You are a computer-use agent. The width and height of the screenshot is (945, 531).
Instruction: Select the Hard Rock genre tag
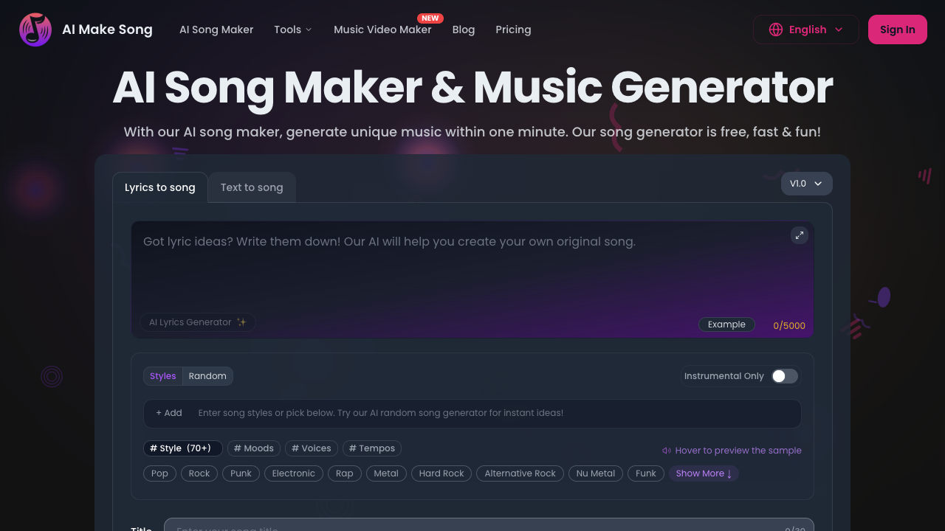[x=441, y=473]
